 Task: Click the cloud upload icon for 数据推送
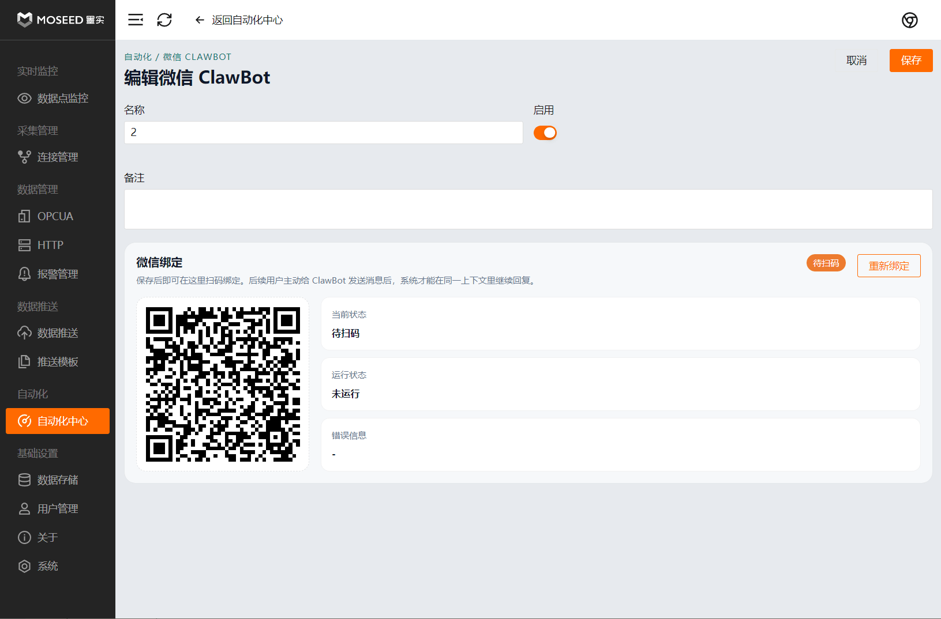pos(24,333)
